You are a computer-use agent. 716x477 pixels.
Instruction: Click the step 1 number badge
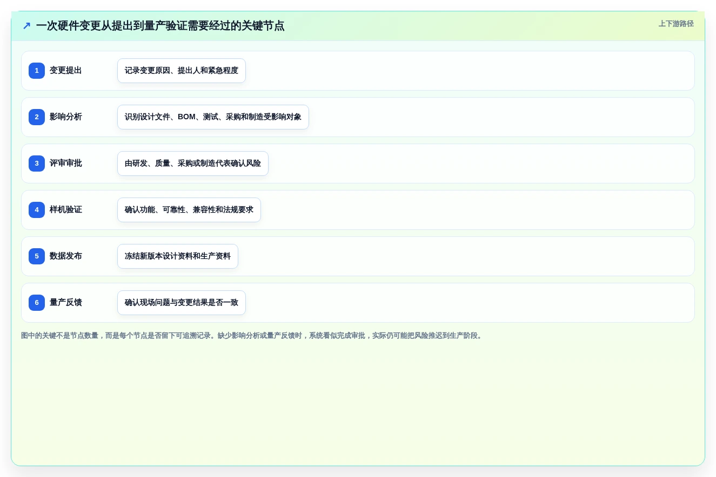37,71
